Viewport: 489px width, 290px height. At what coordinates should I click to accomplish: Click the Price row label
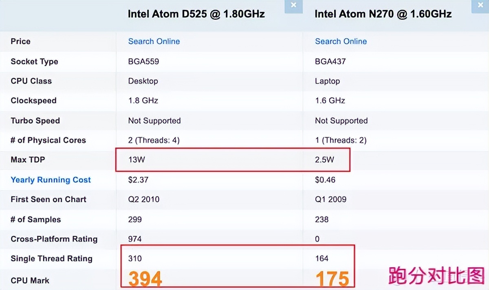click(20, 41)
